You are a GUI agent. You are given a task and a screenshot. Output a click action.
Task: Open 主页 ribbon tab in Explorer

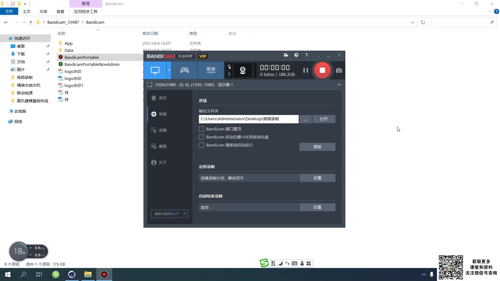[27, 11]
